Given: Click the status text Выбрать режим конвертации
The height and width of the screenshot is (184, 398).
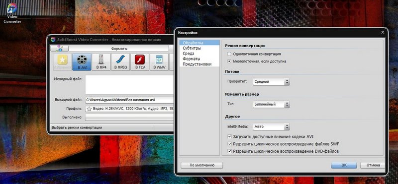Looking at the screenshot, I should coord(77,127).
